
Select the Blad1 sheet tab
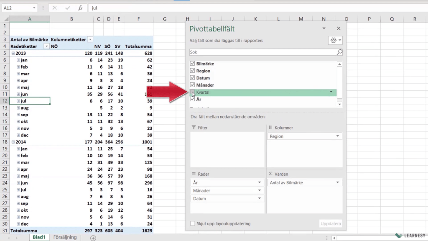tap(38, 237)
